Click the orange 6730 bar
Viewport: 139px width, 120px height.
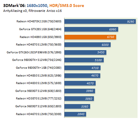[90, 37]
